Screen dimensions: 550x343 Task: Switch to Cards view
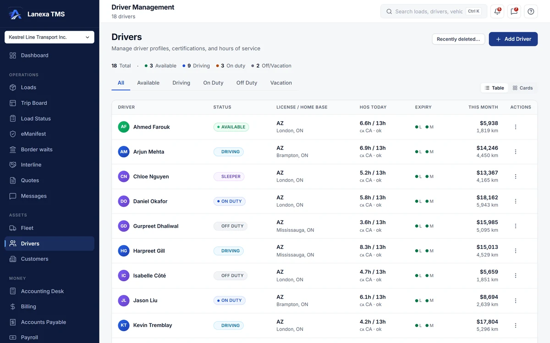522,88
